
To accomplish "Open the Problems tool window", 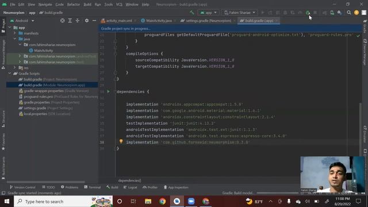I will pyautogui.click(x=70, y=187).
